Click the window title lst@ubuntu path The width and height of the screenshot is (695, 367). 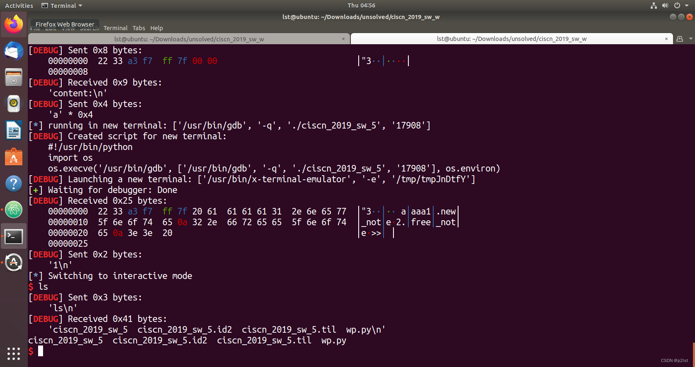tap(361, 17)
